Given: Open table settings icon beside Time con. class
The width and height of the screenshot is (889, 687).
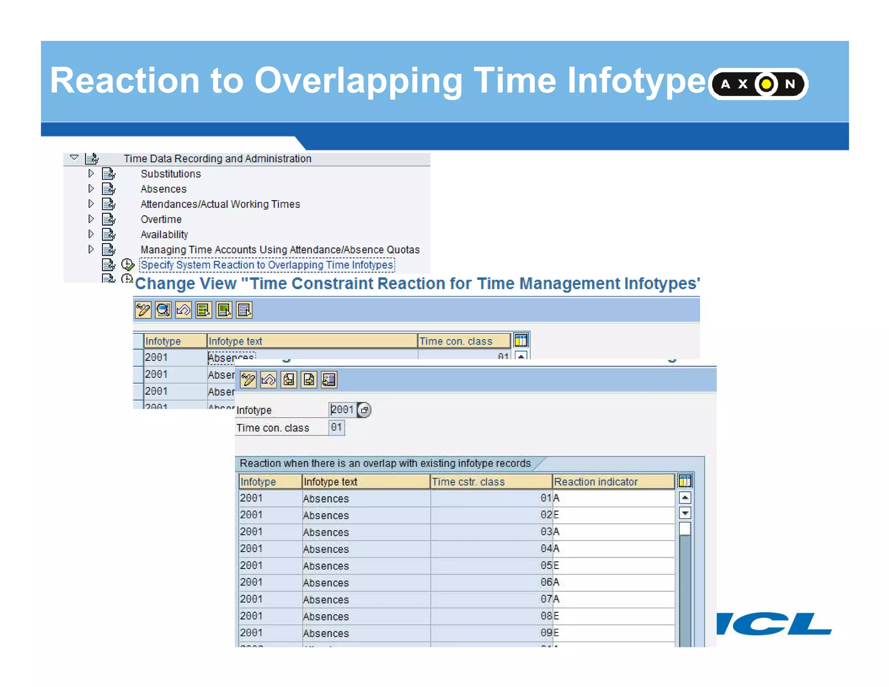Looking at the screenshot, I should pyautogui.click(x=521, y=340).
